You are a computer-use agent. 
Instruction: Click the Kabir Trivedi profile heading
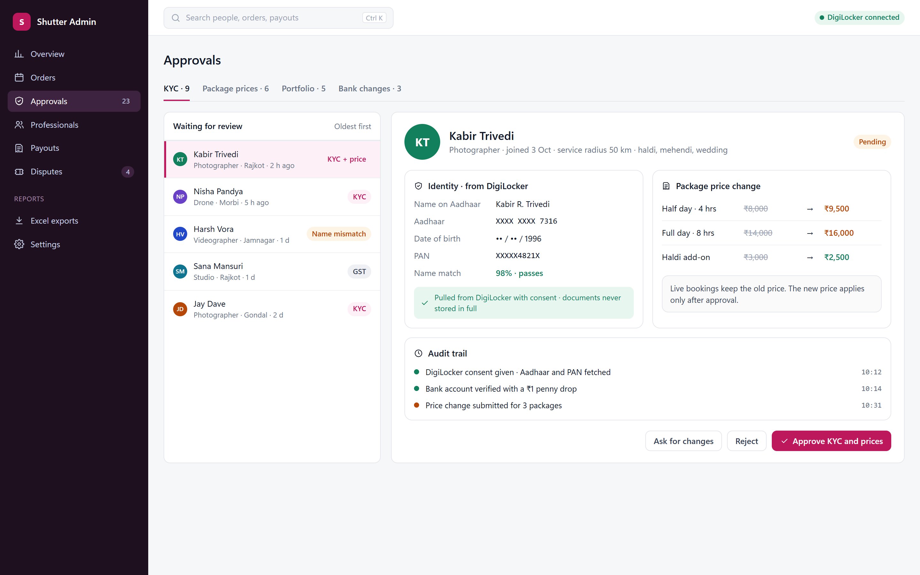481,136
